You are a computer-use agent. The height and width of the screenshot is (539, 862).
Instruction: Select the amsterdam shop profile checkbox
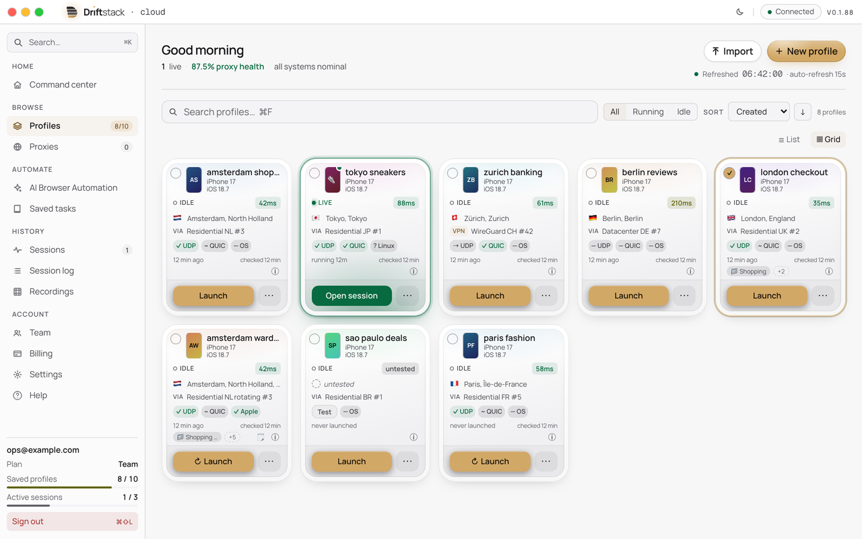[176, 173]
